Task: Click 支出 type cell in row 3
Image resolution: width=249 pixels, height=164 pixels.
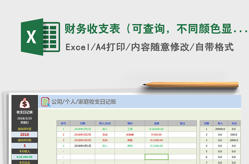Action: pyautogui.click(x=105, y=140)
